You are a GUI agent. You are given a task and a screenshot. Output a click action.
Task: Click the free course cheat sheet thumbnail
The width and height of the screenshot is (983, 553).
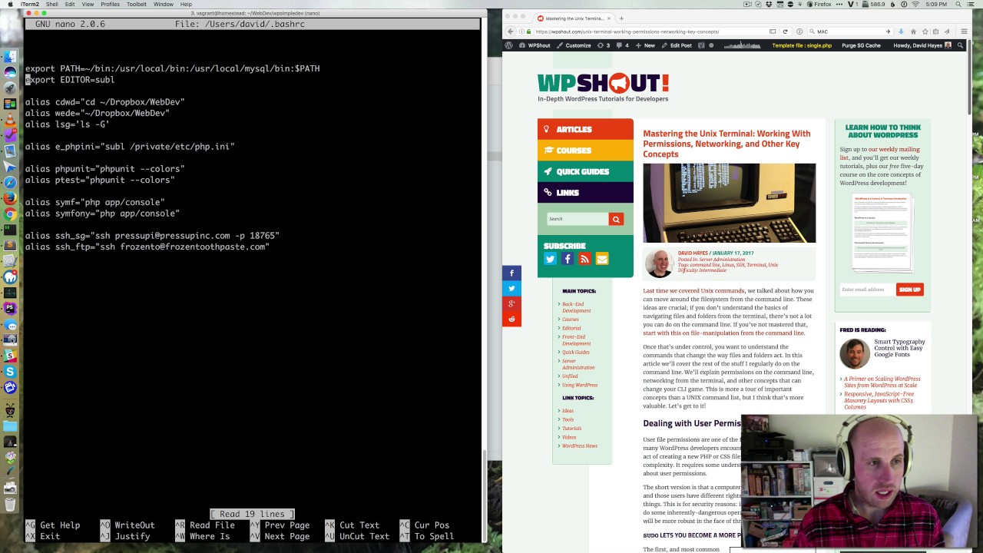pyautogui.click(x=881, y=233)
